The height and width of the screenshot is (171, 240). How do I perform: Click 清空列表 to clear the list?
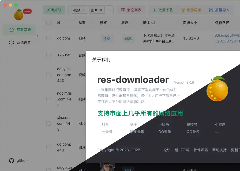pyautogui.click(x=131, y=10)
